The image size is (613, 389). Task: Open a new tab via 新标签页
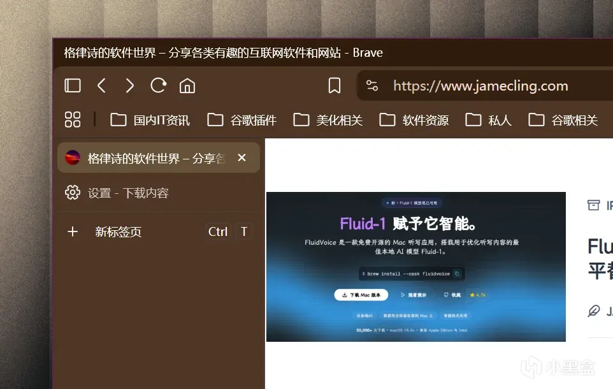point(159,231)
